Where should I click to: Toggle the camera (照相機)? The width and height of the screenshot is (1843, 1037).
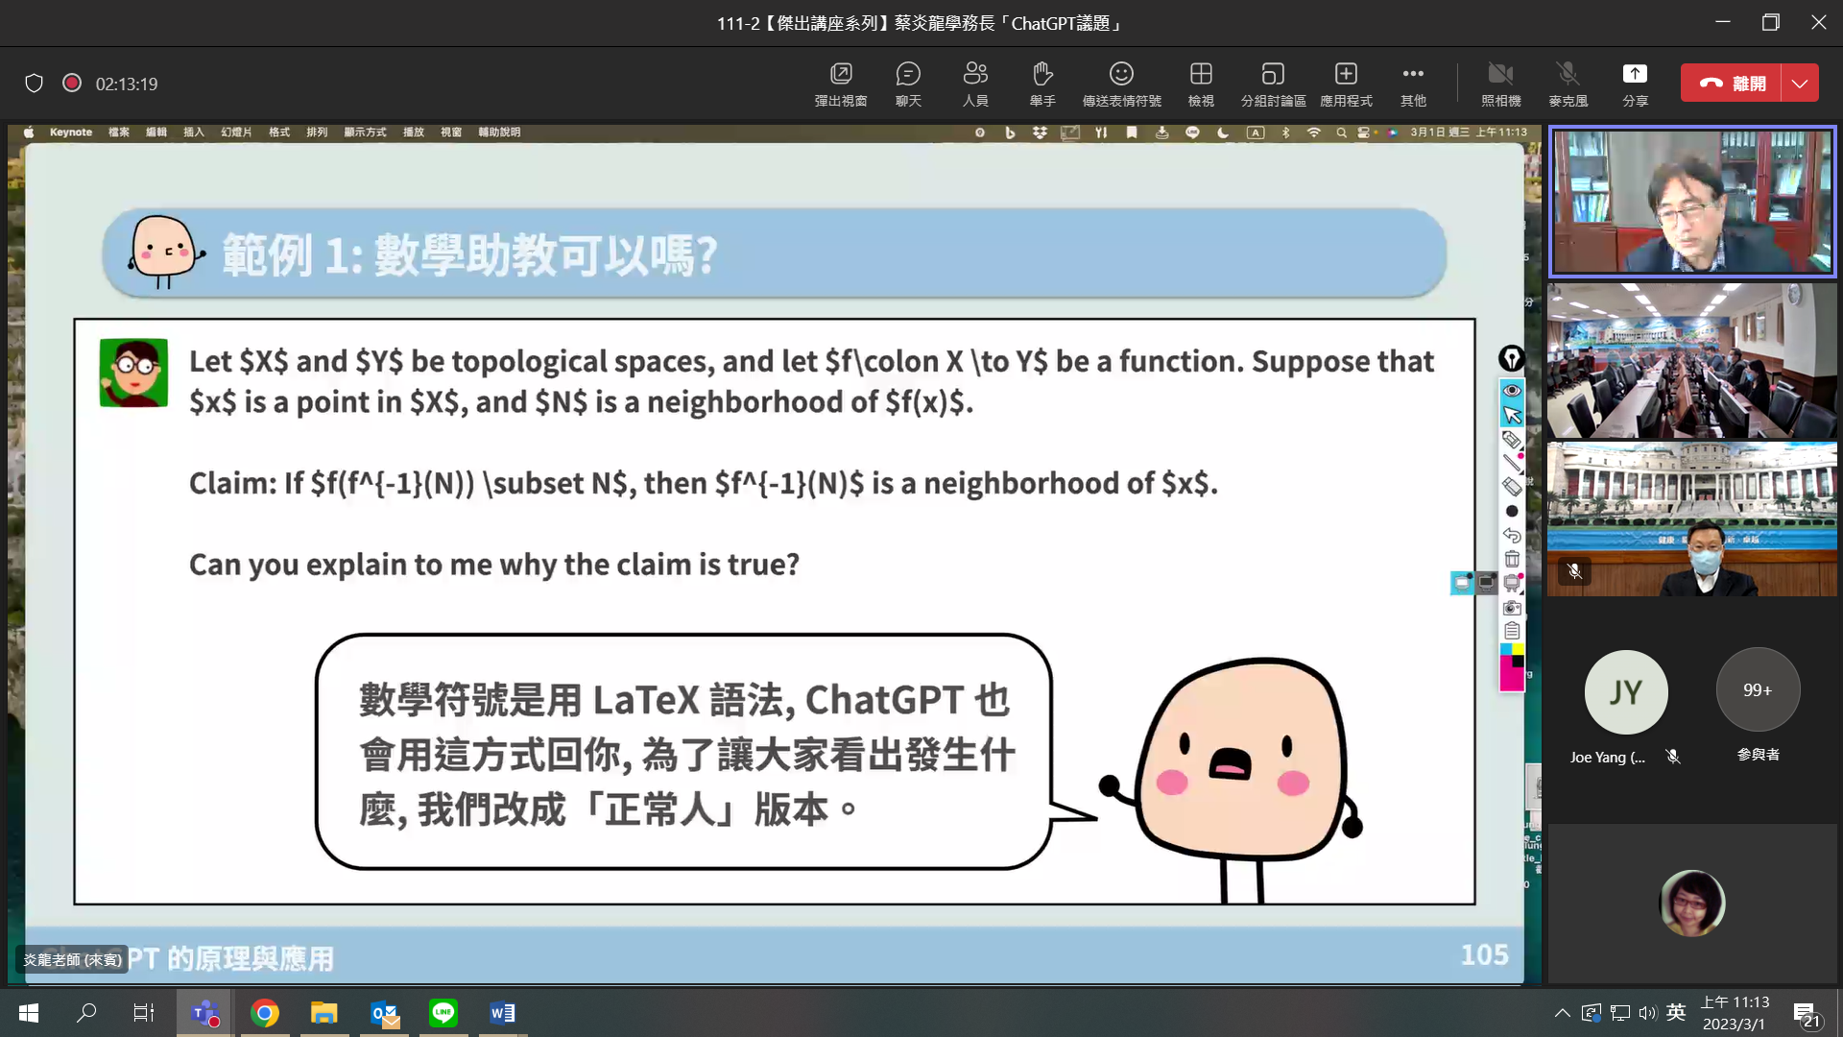pos(1500,84)
